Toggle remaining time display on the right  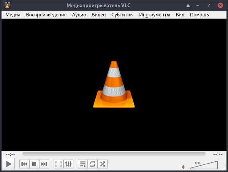(218, 154)
